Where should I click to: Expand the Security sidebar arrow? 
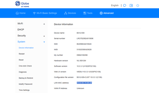click(x=44, y=36)
